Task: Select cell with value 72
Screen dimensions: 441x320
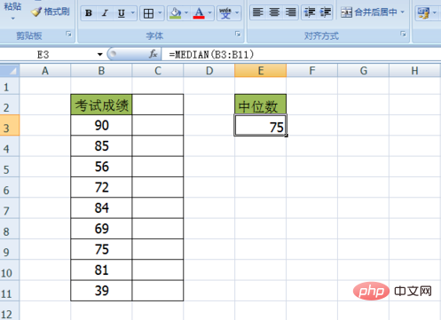Action: tap(101, 187)
